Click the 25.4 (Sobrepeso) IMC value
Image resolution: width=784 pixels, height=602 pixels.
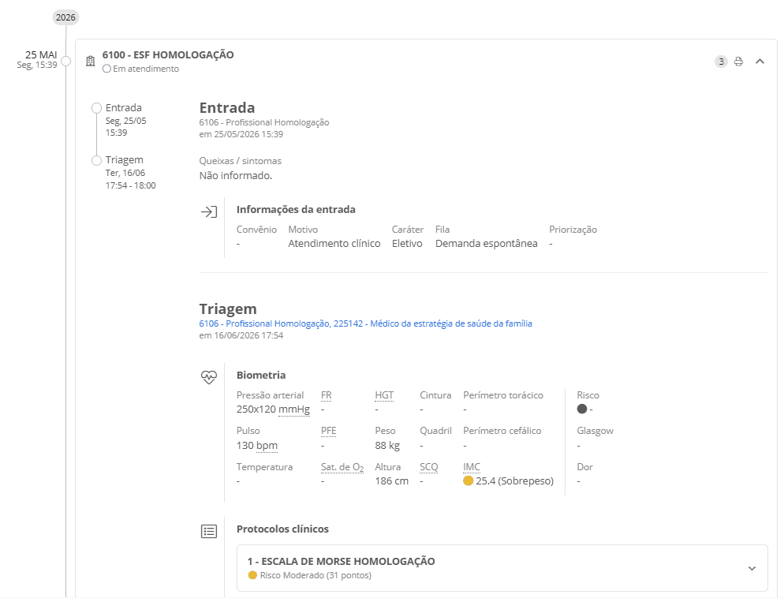pos(514,481)
